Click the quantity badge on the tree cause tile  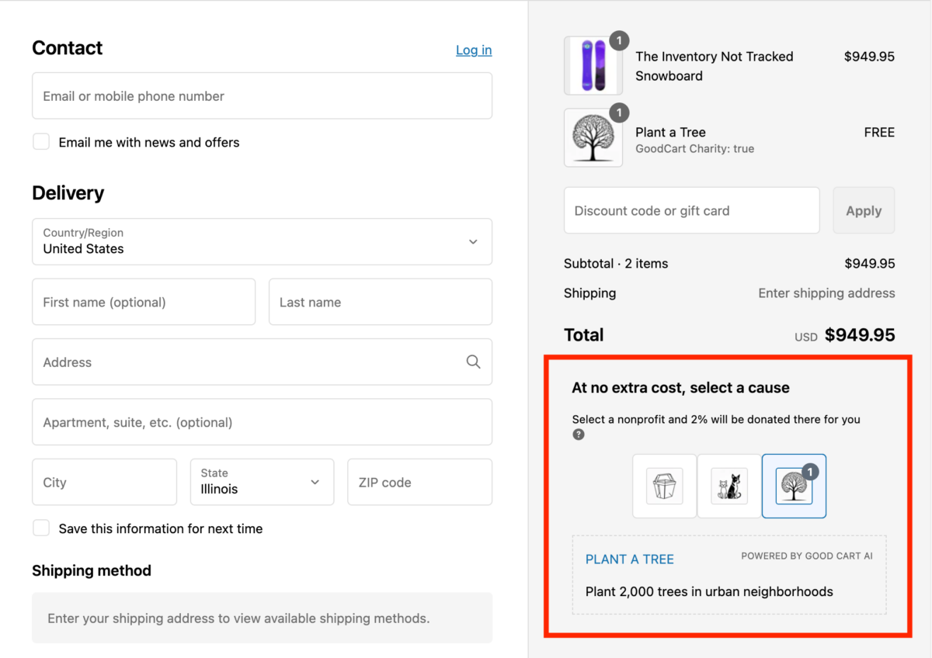point(809,470)
